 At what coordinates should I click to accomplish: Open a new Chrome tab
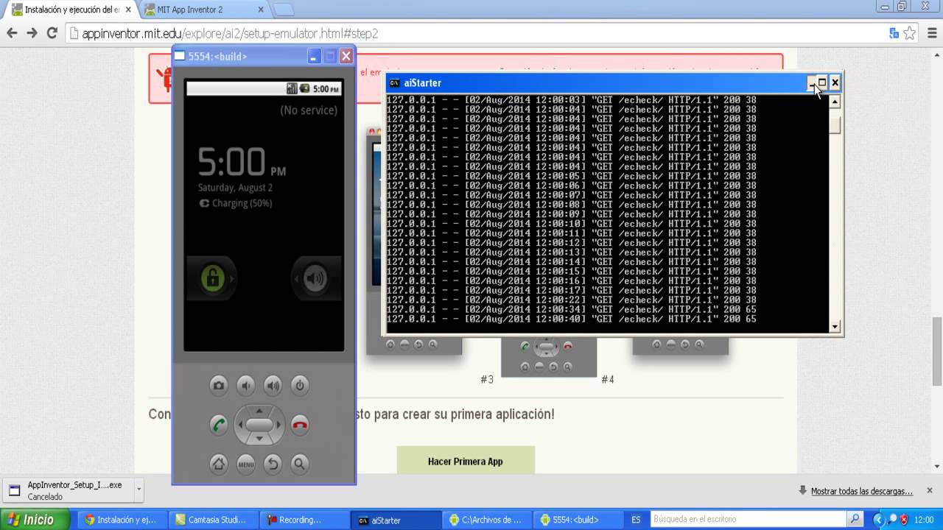(284, 10)
